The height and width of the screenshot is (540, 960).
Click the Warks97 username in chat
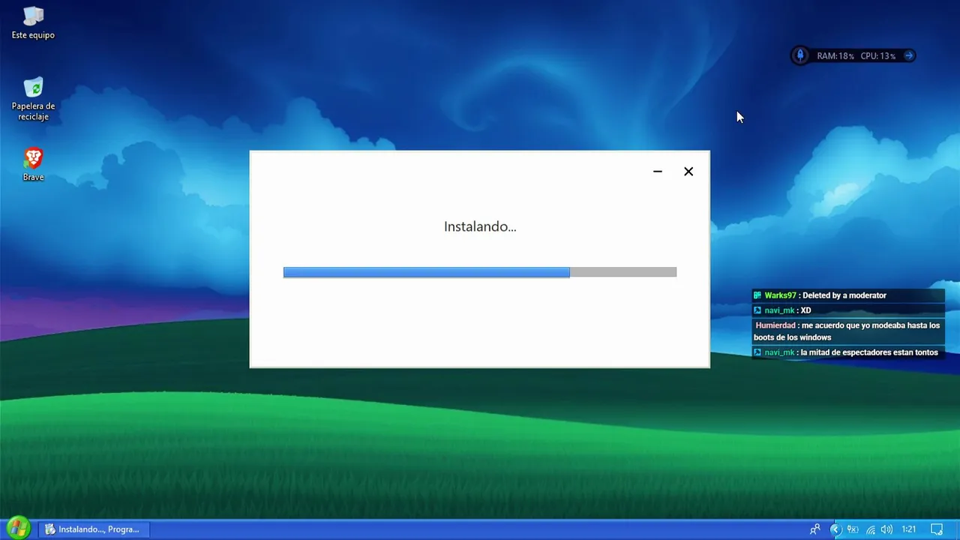pos(780,295)
